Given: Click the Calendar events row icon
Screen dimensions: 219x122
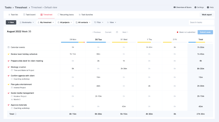Looking at the screenshot, I should click(9, 47).
